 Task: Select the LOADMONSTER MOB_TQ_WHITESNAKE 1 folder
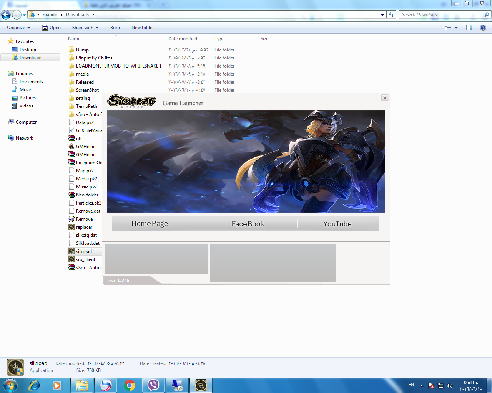(119, 66)
